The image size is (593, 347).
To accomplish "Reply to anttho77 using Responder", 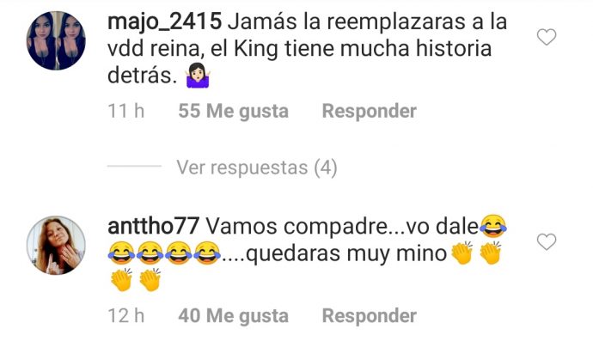I will coord(369,316).
